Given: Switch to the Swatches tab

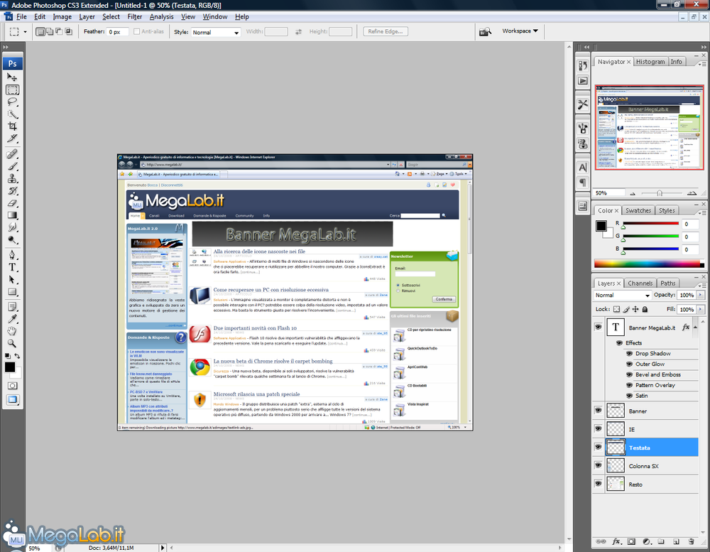Looking at the screenshot, I should (638, 210).
